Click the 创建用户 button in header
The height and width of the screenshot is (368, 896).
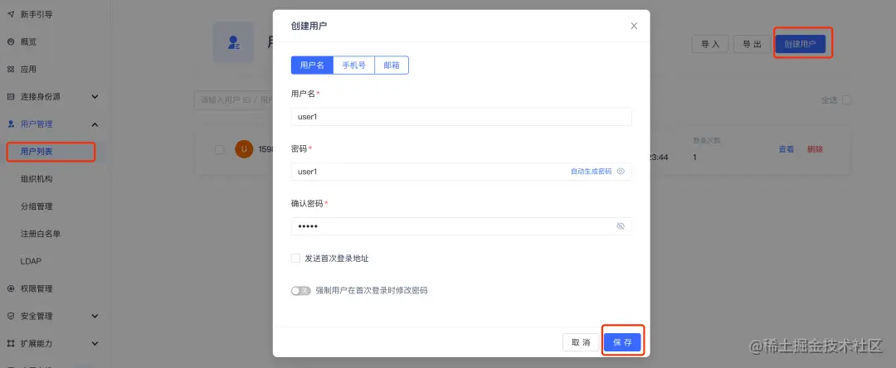tap(800, 44)
